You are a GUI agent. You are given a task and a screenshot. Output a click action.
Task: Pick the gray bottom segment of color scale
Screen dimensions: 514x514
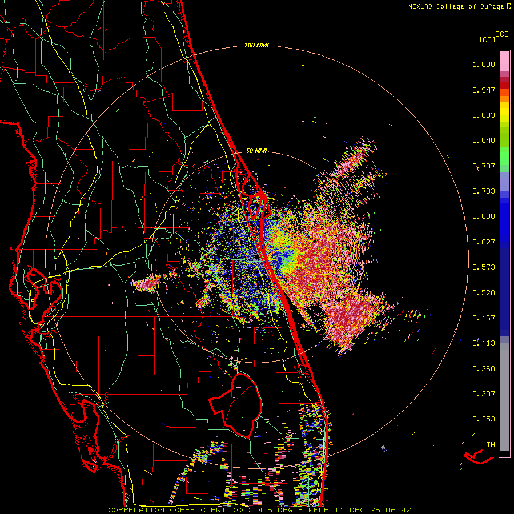(504, 397)
